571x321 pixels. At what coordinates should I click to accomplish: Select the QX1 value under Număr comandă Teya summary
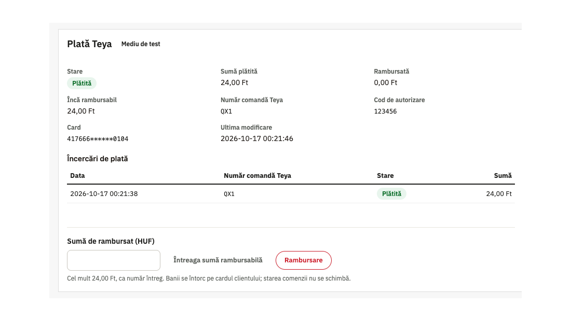[x=226, y=111]
